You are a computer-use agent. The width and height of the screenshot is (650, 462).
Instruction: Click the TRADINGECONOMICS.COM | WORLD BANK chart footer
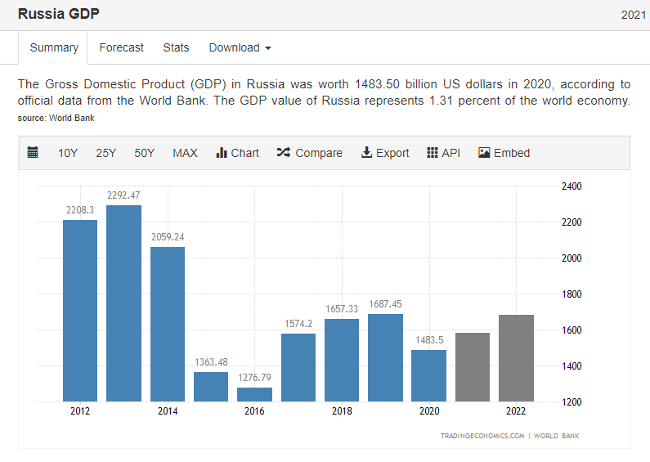pos(509,436)
